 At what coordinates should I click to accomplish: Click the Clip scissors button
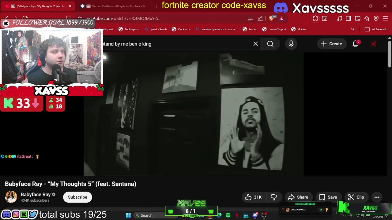pos(356,197)
